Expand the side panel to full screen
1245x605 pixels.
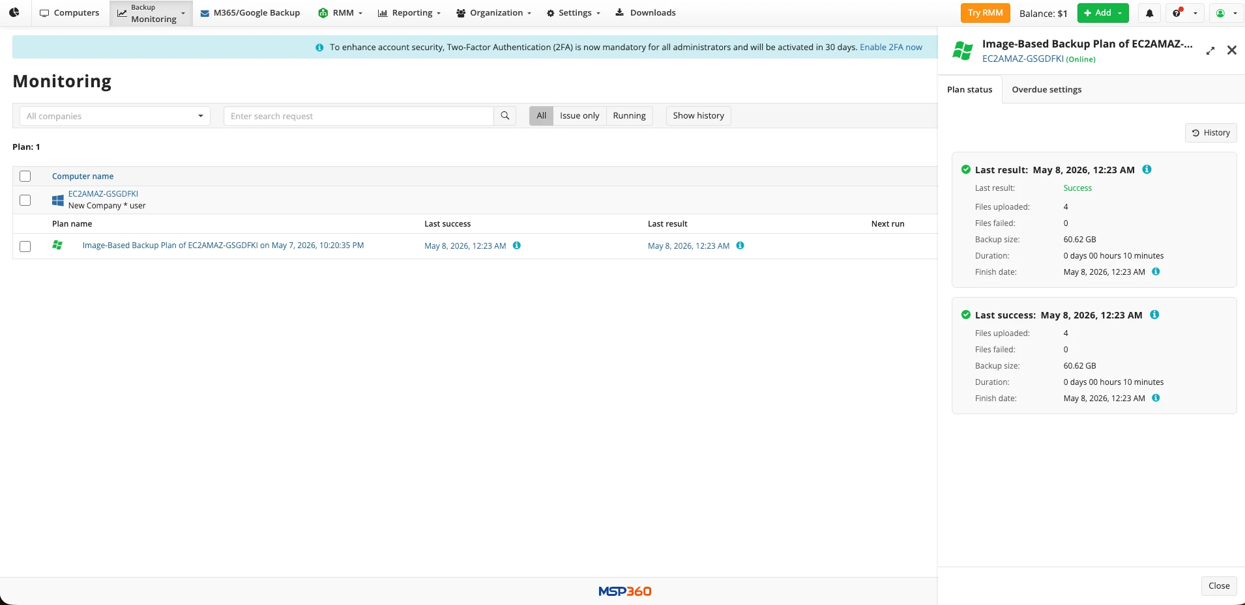[1210, 51]
